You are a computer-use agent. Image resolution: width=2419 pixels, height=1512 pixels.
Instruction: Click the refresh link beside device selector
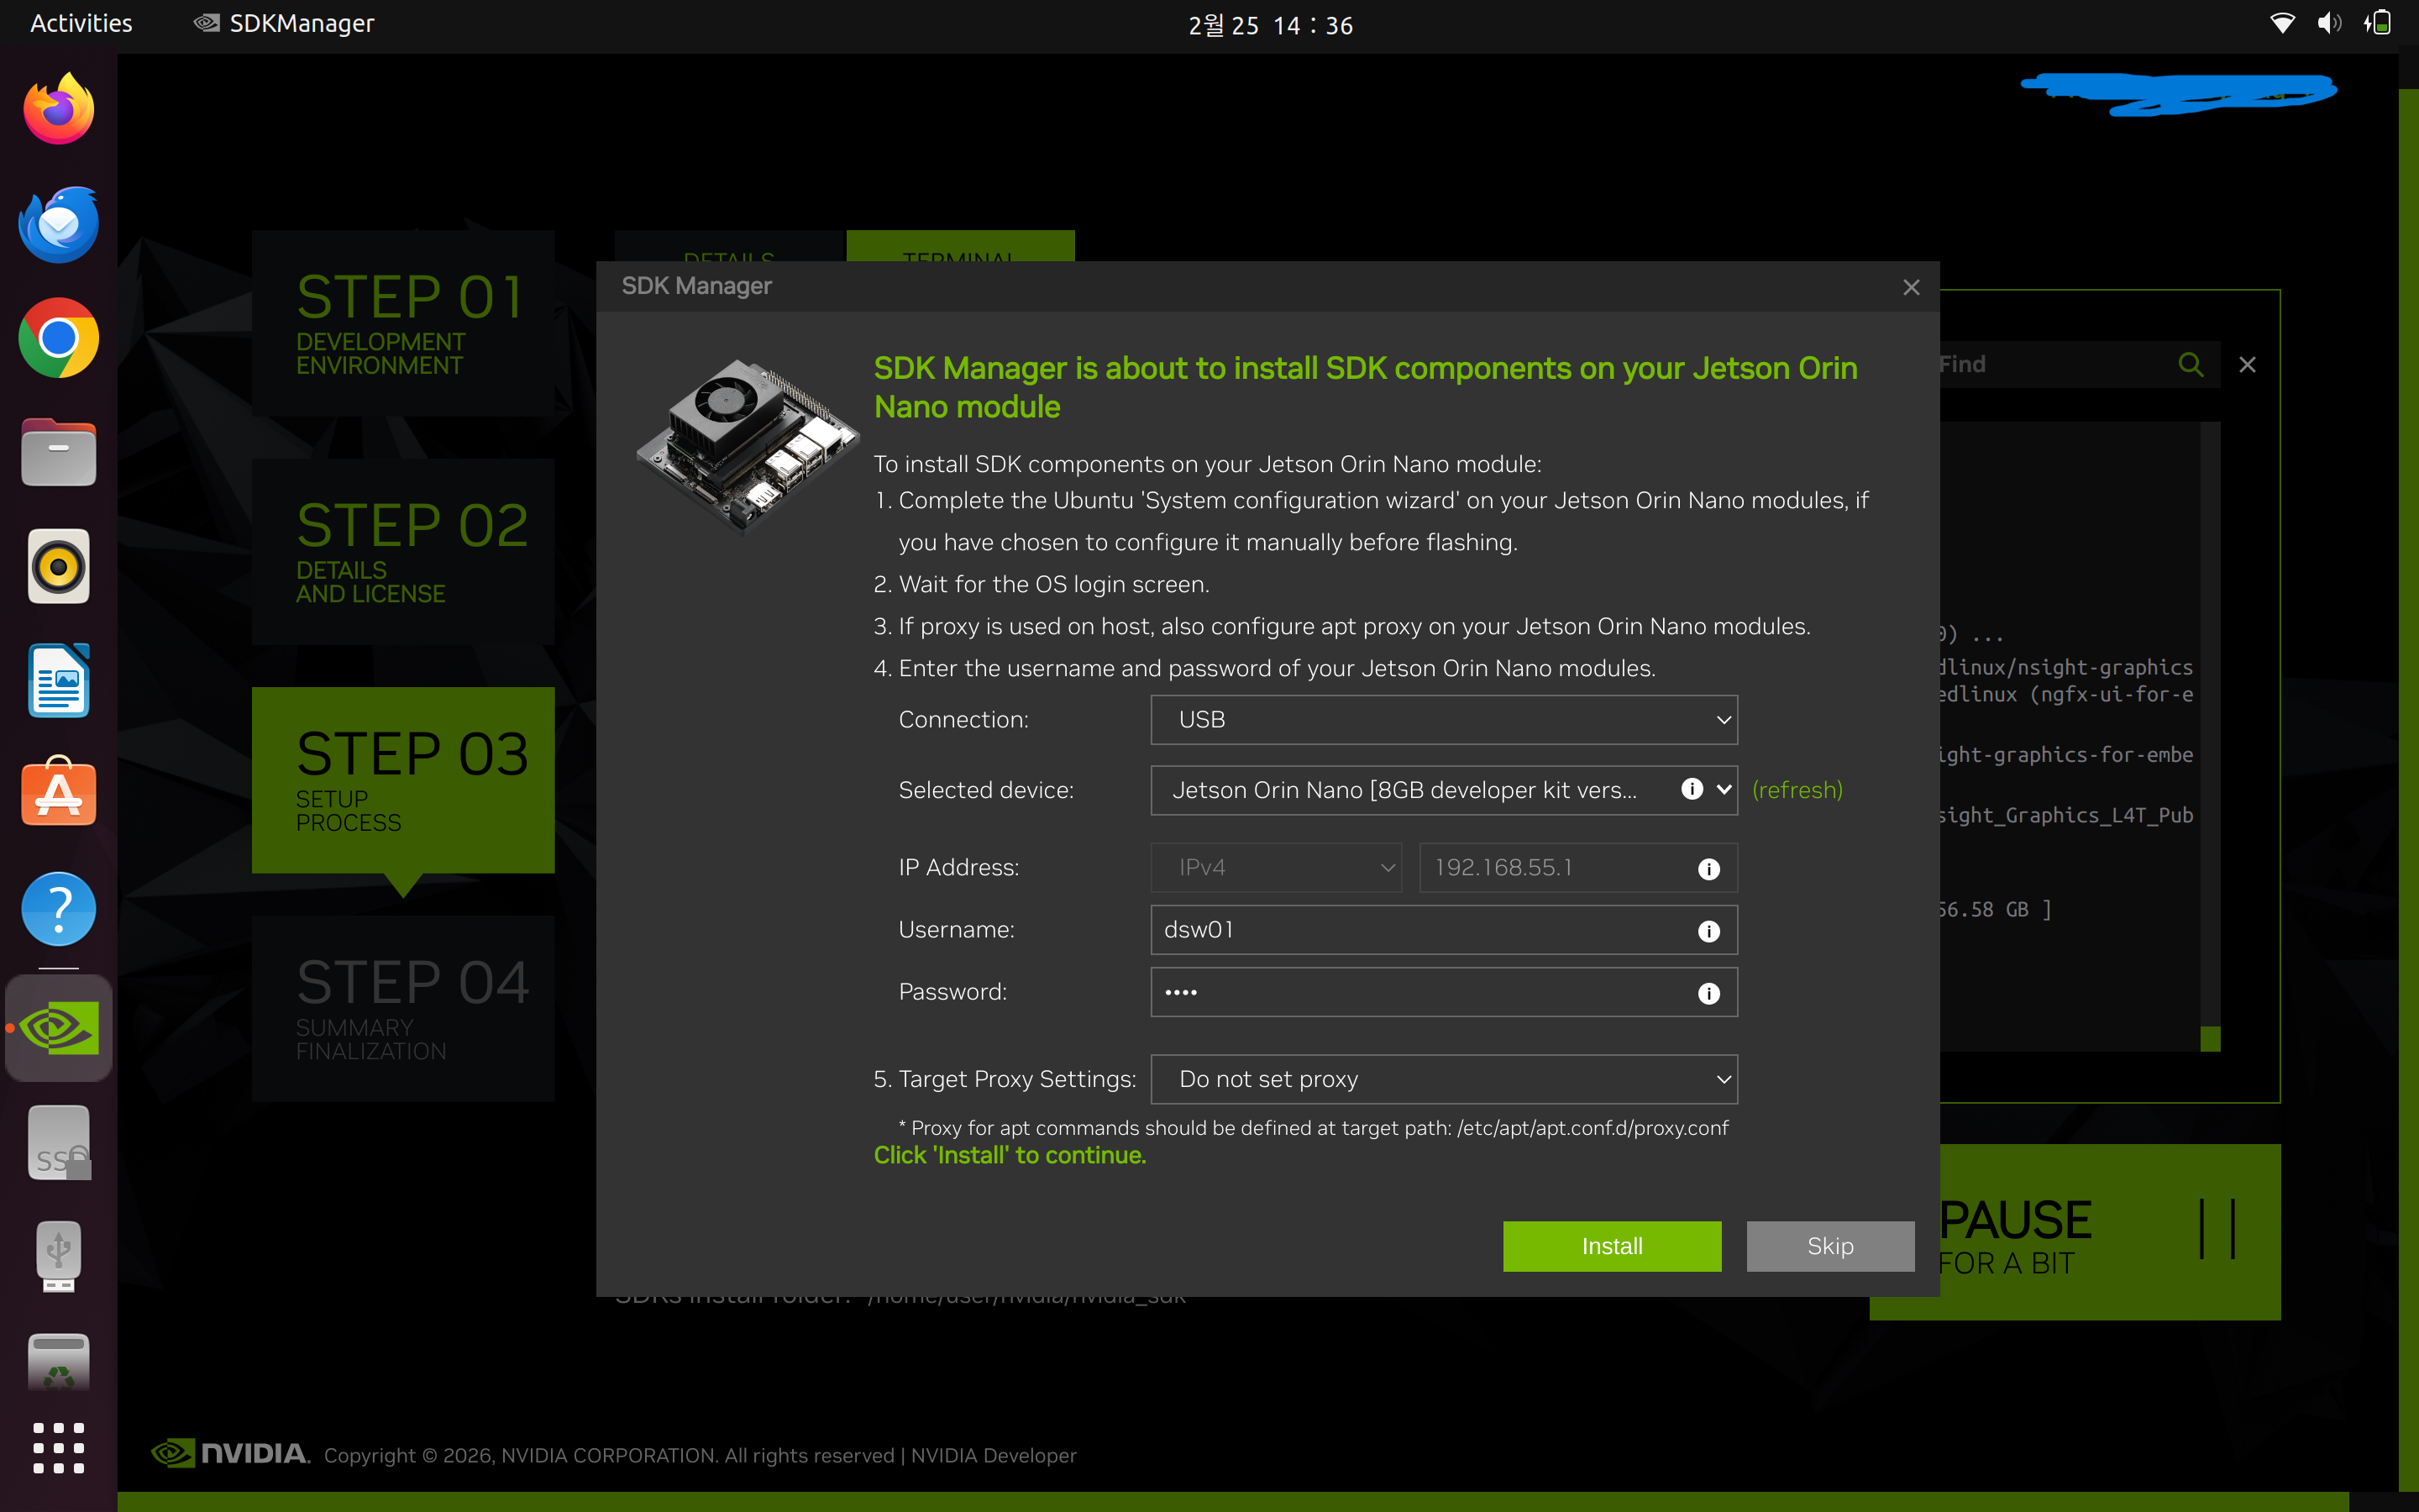point(1797,790)
